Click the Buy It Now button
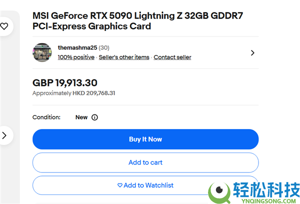The width and height of the screenshot is (300, 204). pyautogui.click(x=145, y=139)
